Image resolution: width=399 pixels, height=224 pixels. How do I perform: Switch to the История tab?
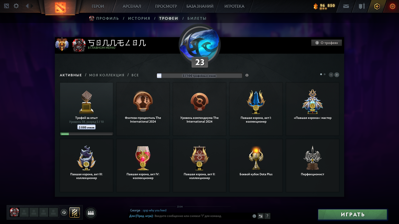tap(139, 18)
